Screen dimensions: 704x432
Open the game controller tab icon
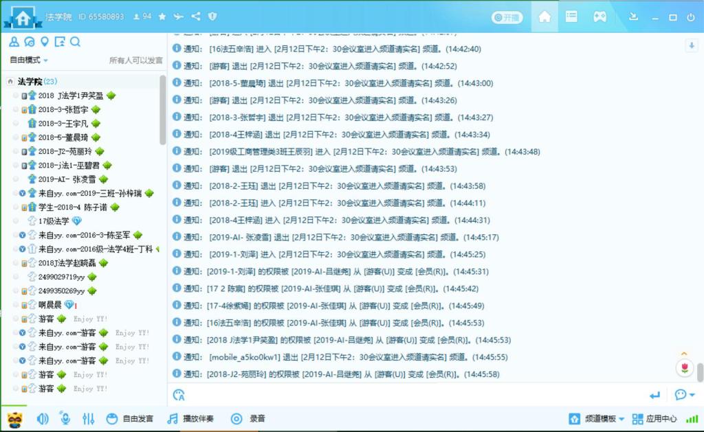(600, 16)
